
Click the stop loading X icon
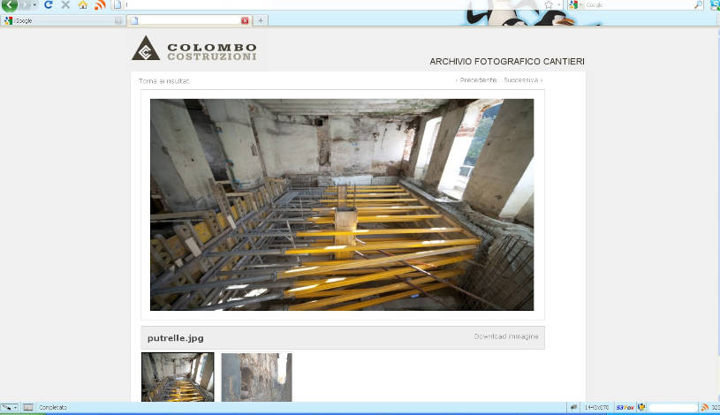65,5
